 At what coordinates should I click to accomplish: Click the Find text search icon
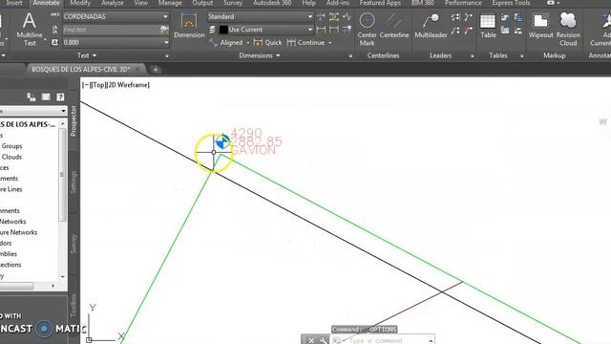[x=164, y=30]
